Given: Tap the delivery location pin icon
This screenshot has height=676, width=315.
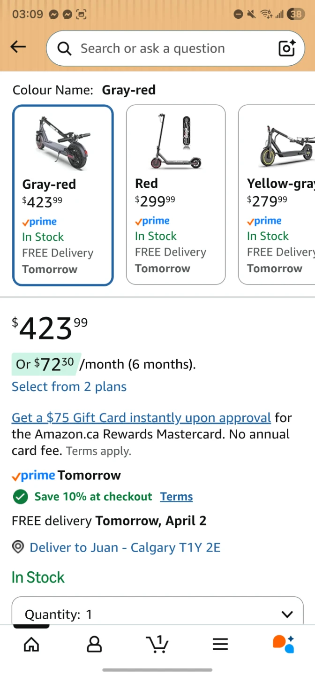Looking at the screenshot, I should [18, 547].
